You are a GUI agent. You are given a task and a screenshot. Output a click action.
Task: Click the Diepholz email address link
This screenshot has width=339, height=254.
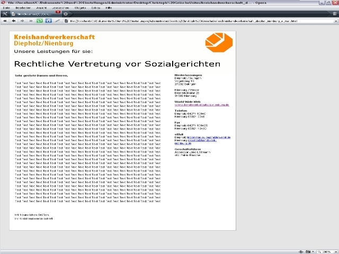(x=208, y=137)
